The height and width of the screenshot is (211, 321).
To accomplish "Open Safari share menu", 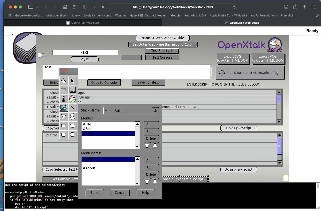I will (x=295, y=7).
